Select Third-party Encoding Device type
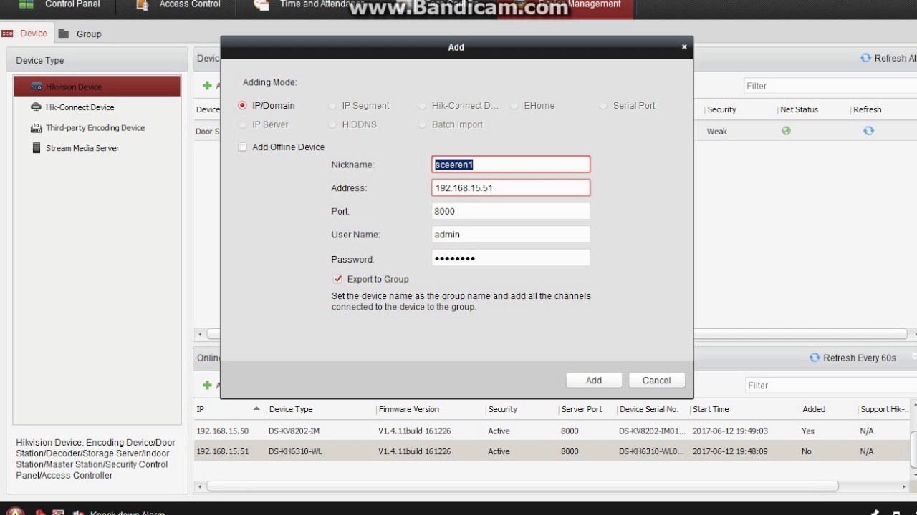Viewport: 917px width, 515px height. click(97, 128)
